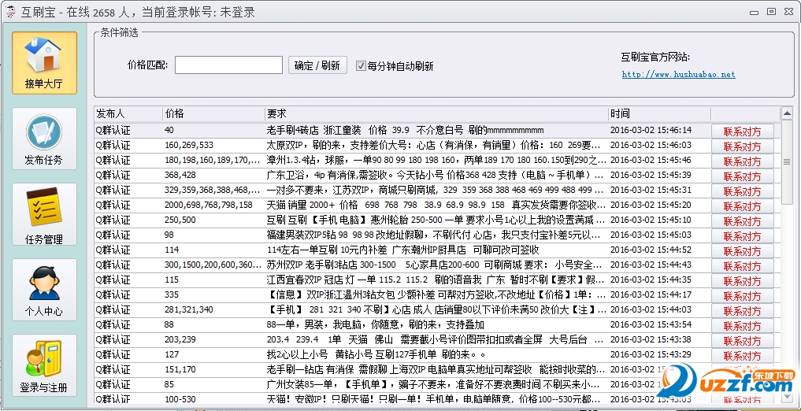Click 联系对方 for 15:44:17 row
Viewport: 801px width, 411px height.
click(x=742, y=295)
